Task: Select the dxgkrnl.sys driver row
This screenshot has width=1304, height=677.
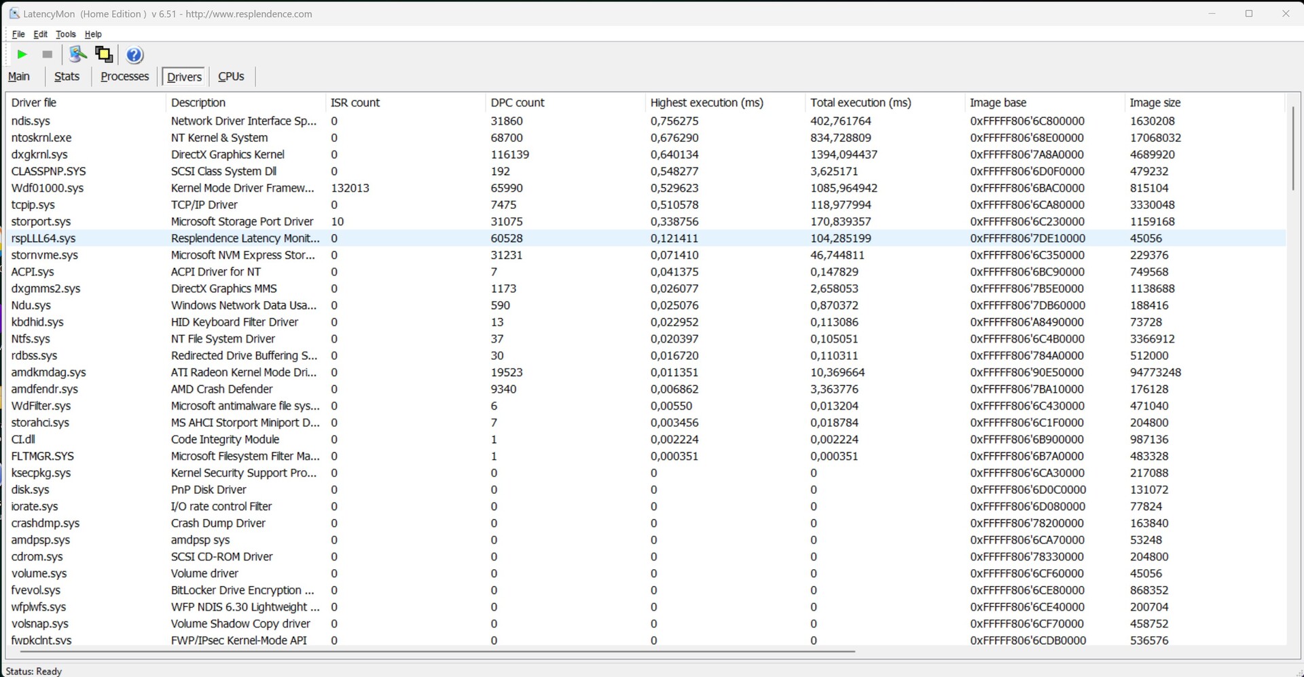Action: pos(39,155)
